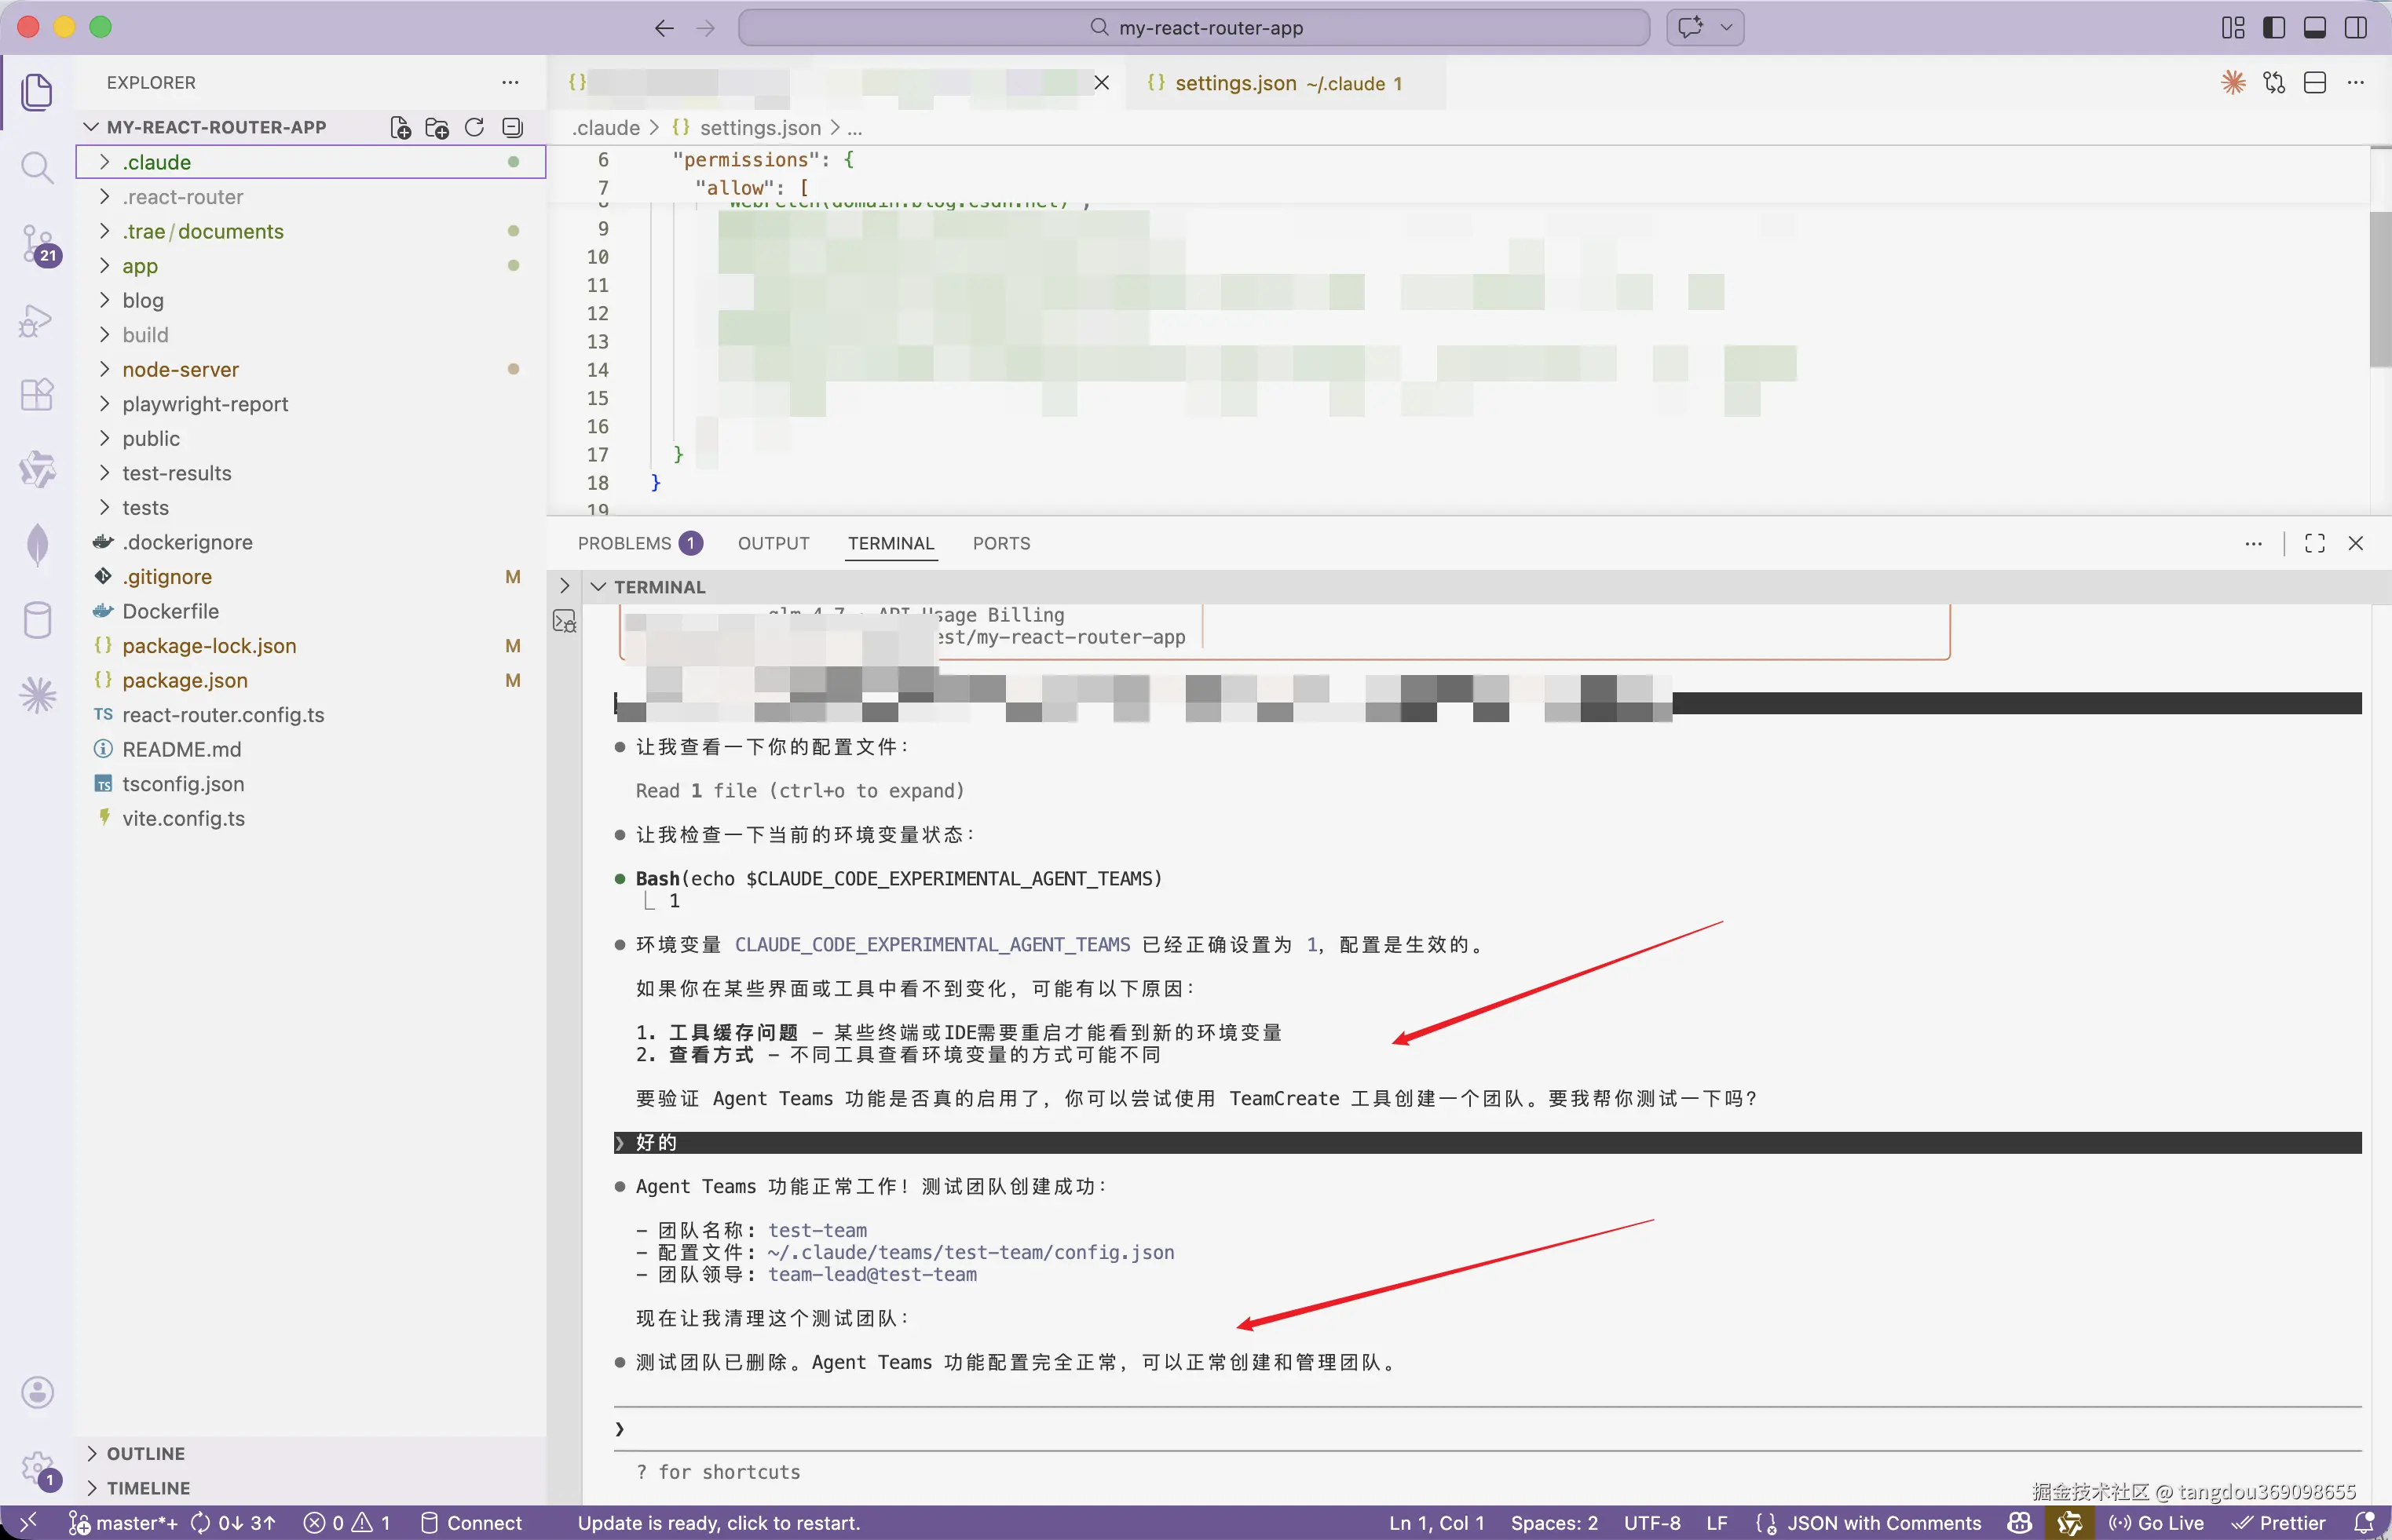Open Source Control view with 21 changes
This screenshot has width=2392, height=1540.
37,243
